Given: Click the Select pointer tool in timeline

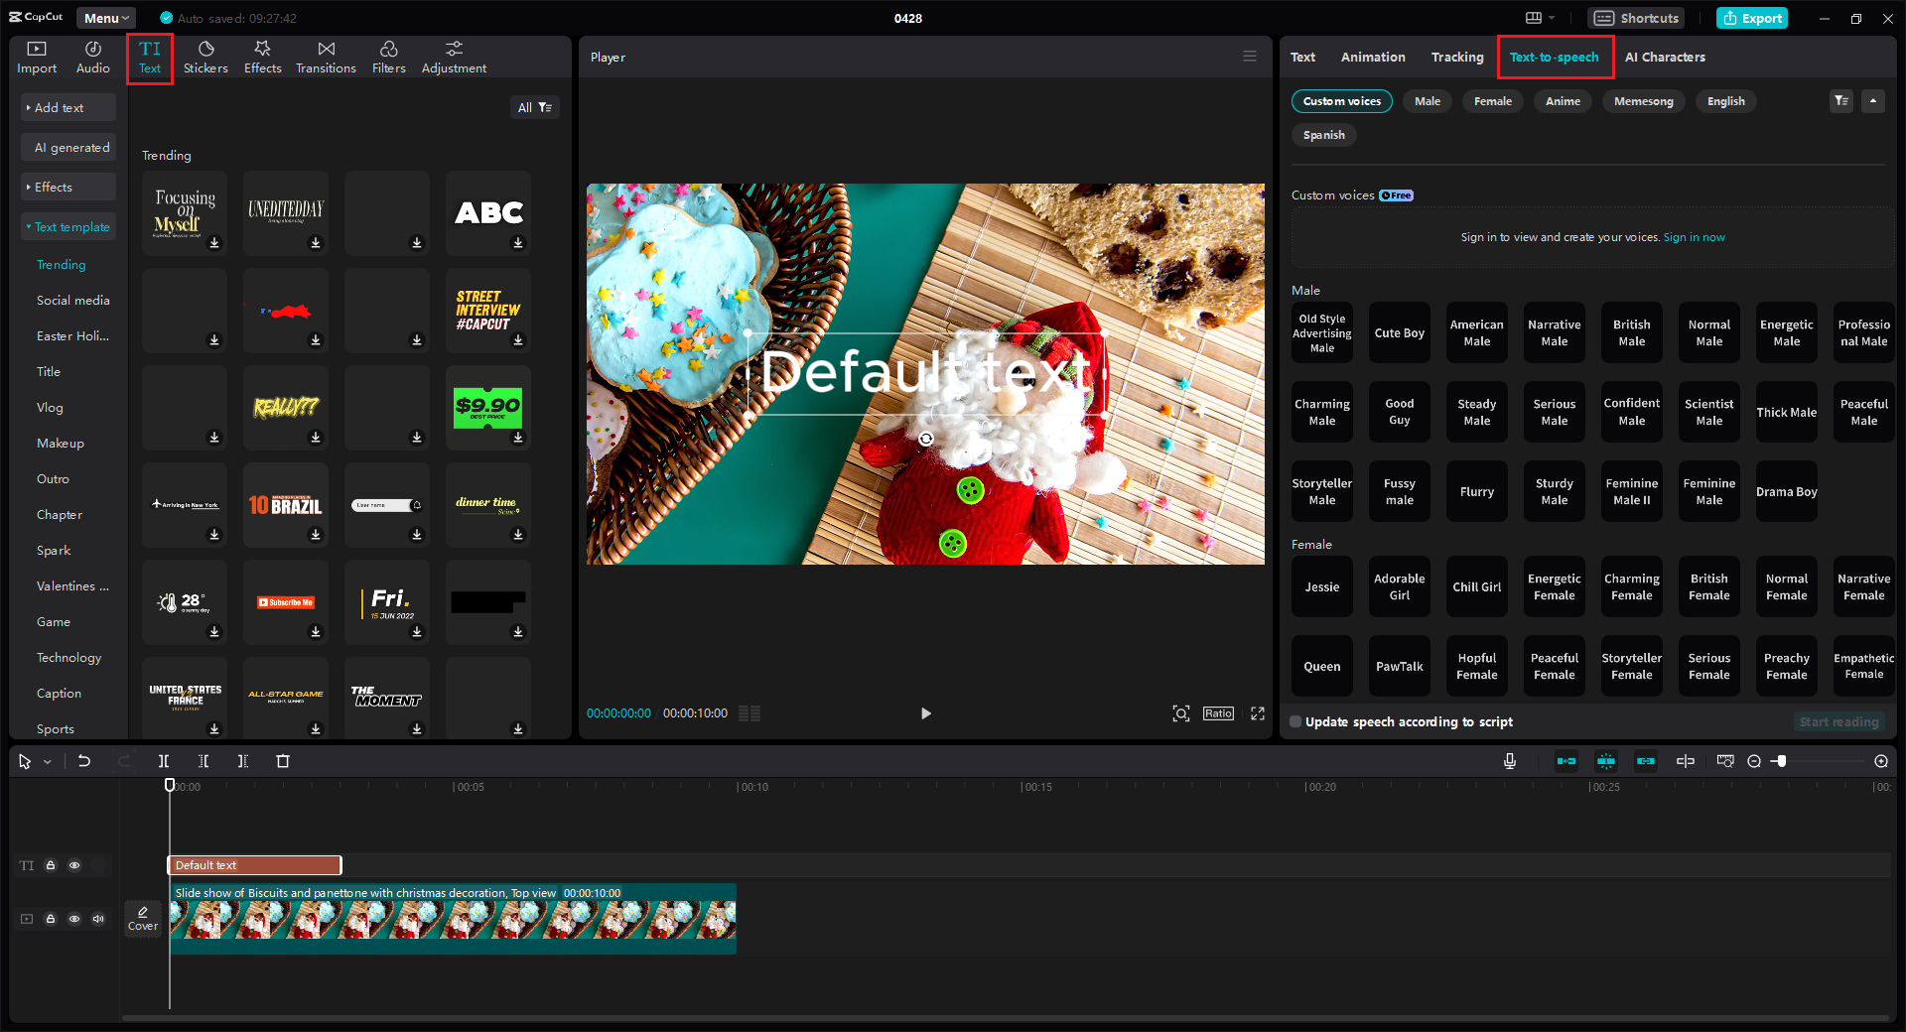Looking at the screenshot, I should (25, 761).
